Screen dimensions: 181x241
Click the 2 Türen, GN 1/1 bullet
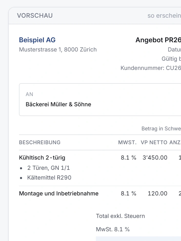[x=48, y=168]
